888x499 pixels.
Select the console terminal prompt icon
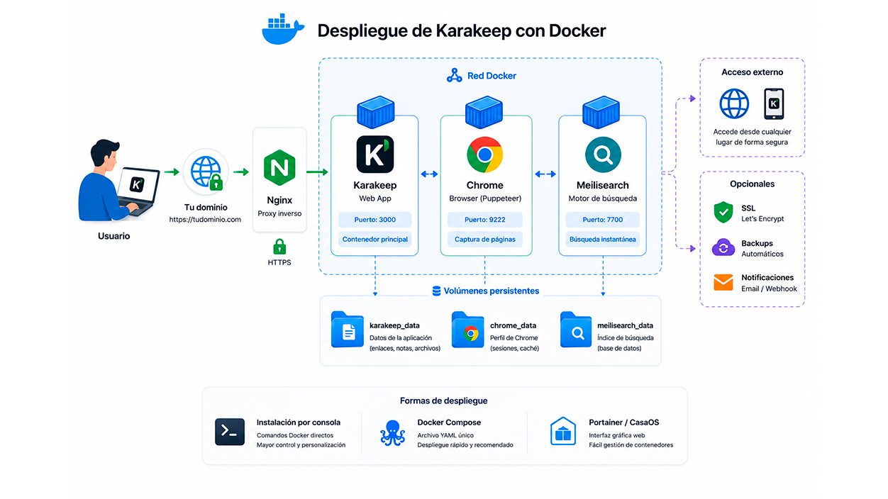coord(230,432)
